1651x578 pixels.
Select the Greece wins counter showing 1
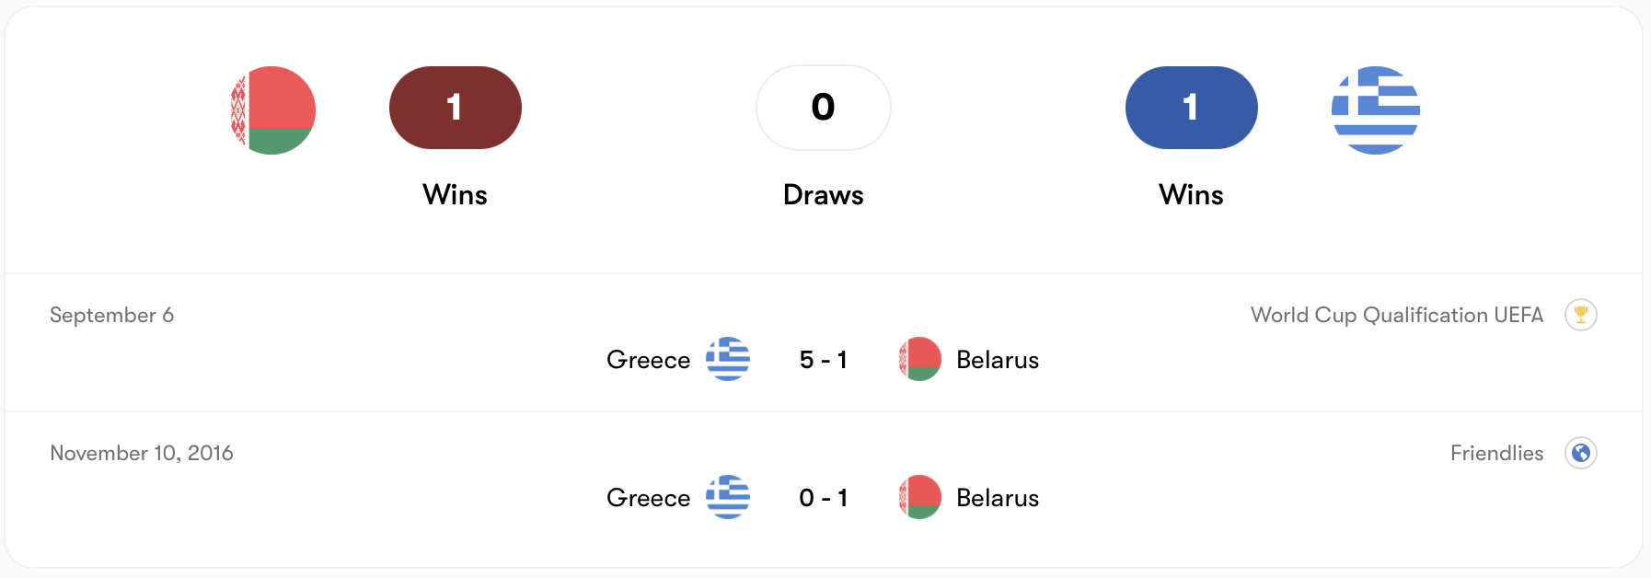tap(1191, 108)
